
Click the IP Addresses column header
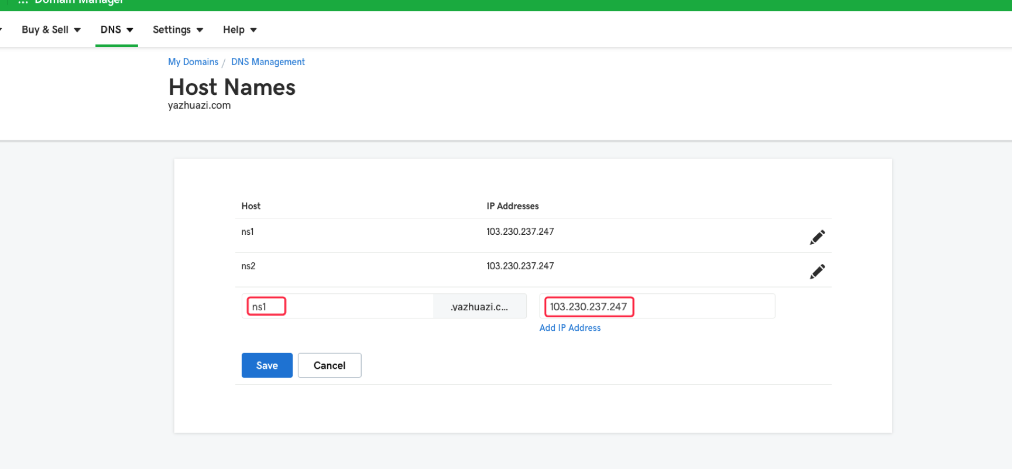pos(512,206)
